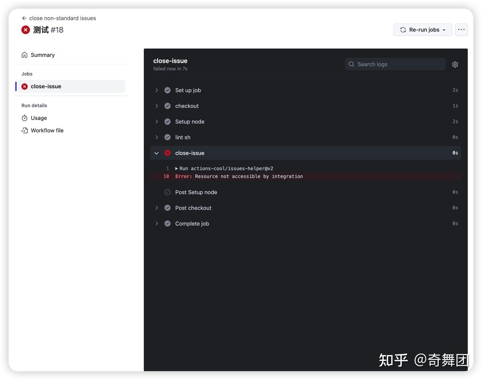Open the log settings gear
482x380 pixels.
[x=455, y=64]
